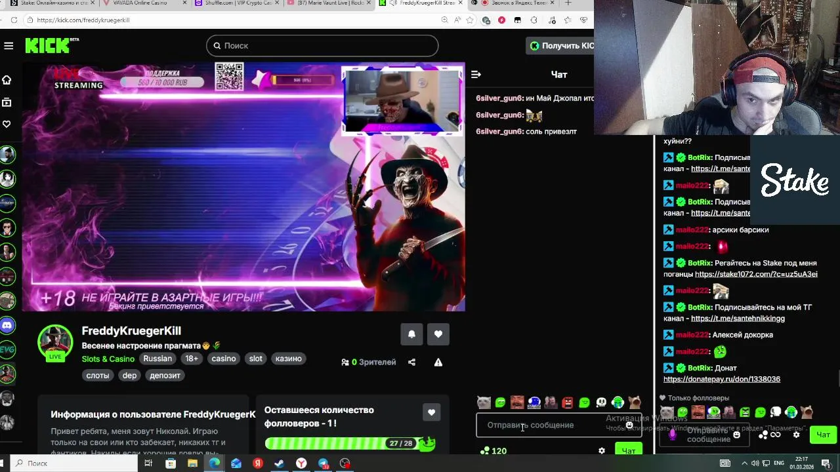Open the Discord channel in Kick sidebar
Image resolution: width=840 pixels, height=472 pixels.
click(x=7, y=325)
